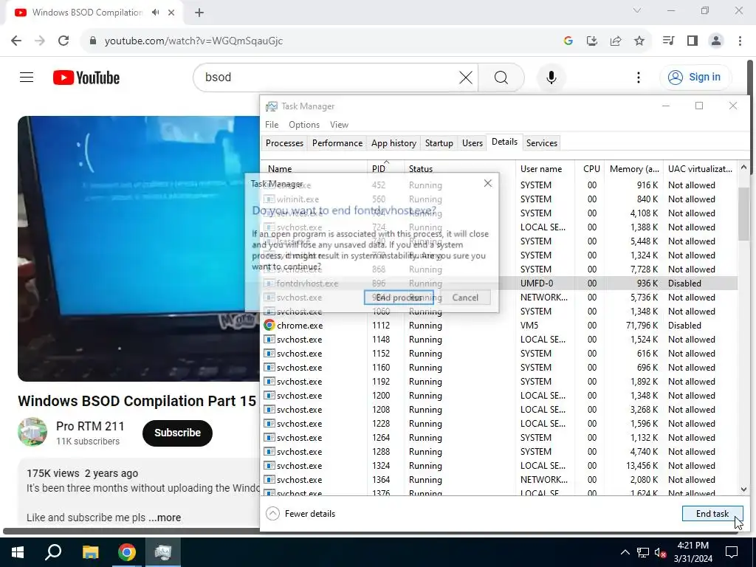Sort by the Memory column header
The image size is (756, 567).
633,169
